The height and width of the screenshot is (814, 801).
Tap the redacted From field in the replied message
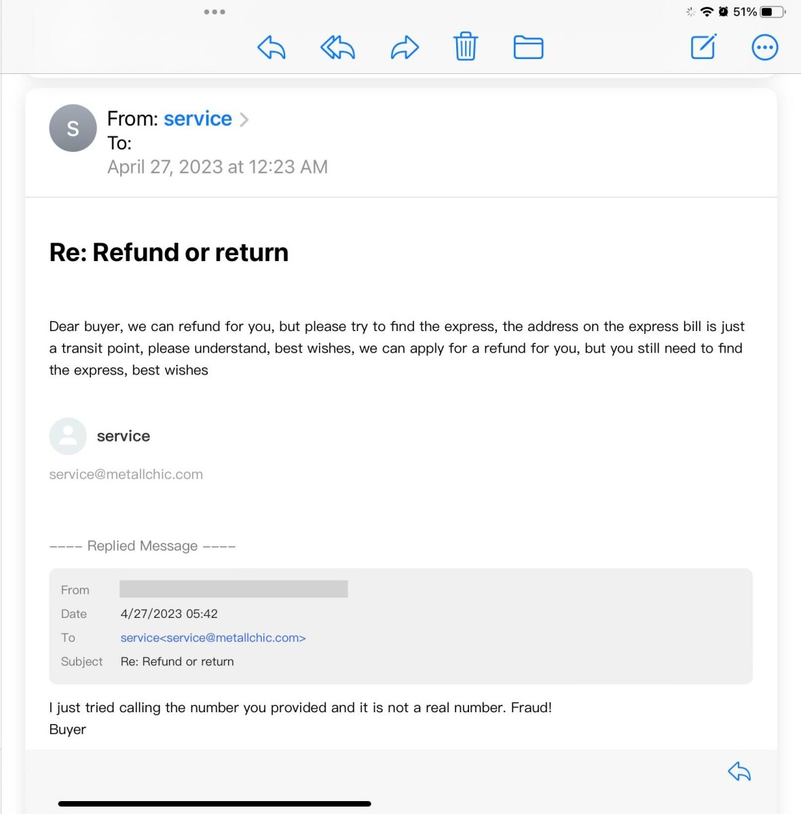234,589
